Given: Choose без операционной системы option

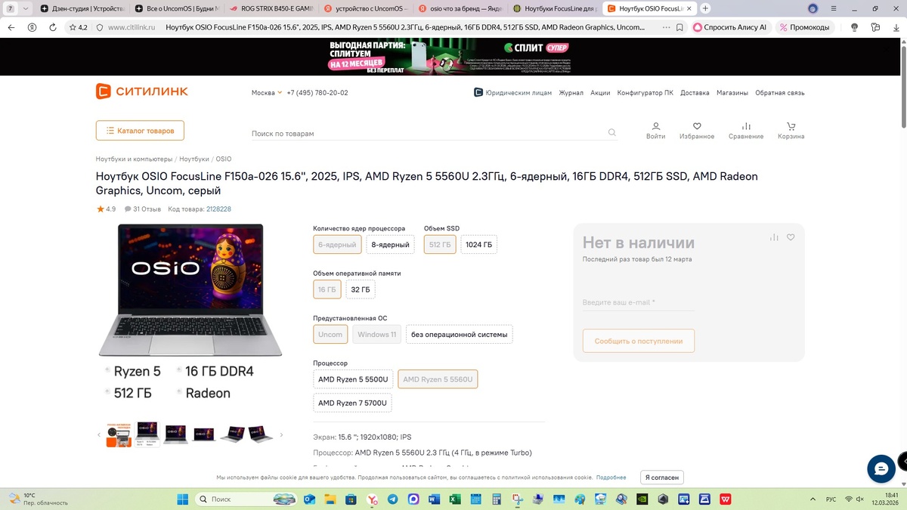Looking at the screenshot, I should (x=460, y=334).
